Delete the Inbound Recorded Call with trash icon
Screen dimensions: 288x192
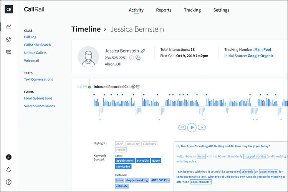pyautogui.click(x=138, y=87)
